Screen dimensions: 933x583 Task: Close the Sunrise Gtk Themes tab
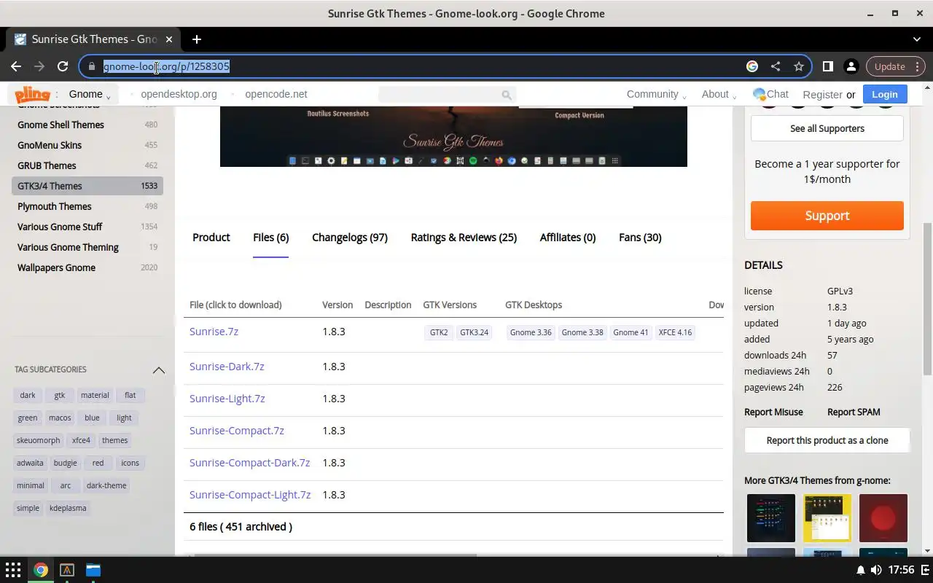click(170, 39)
